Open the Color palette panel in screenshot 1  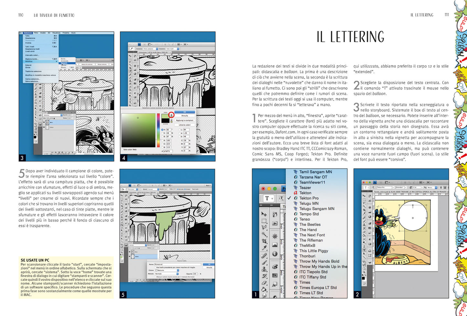click(275, 267)
